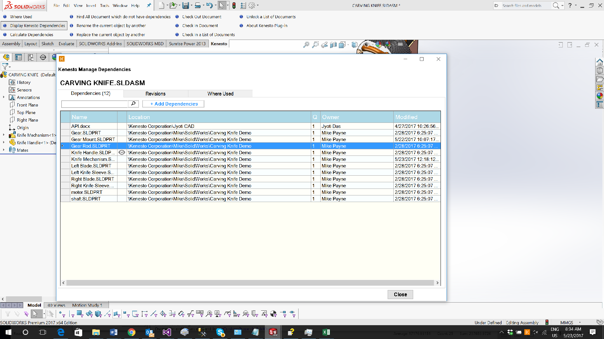Click the Options gear icon
This screenshot has width=604, height=339.
coord(252,5)
